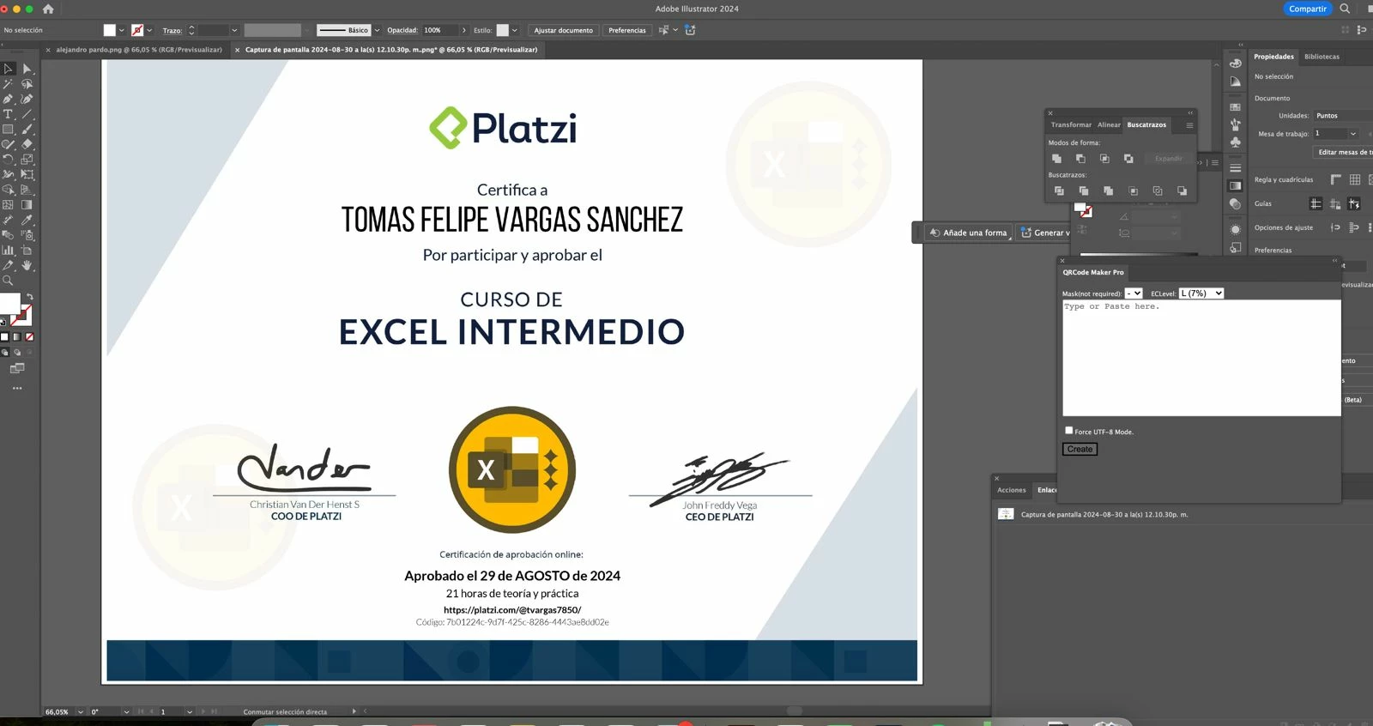Click the Minus Back pathfinder icon

pos(1182,191)
